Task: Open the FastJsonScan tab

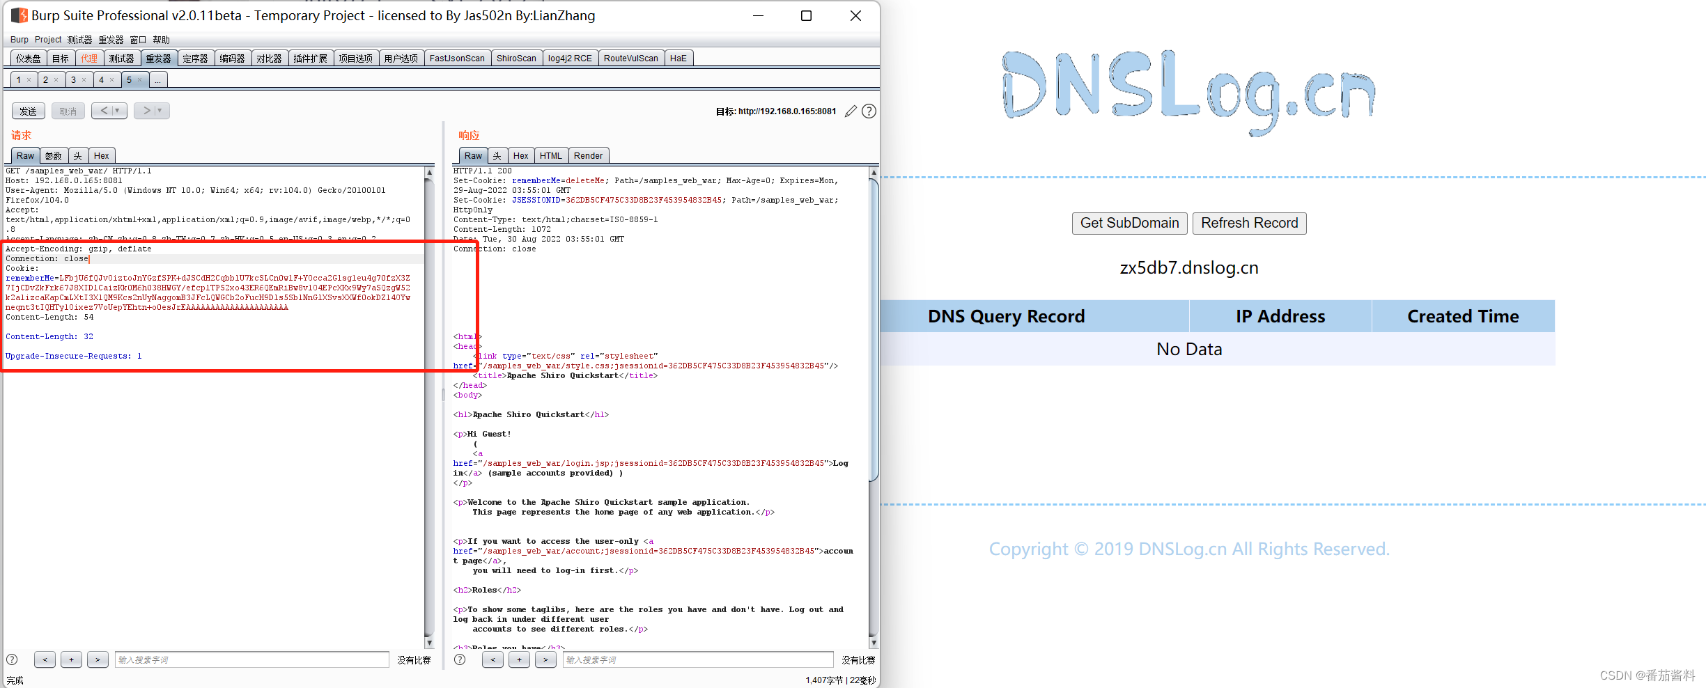Action: point(457,58)
